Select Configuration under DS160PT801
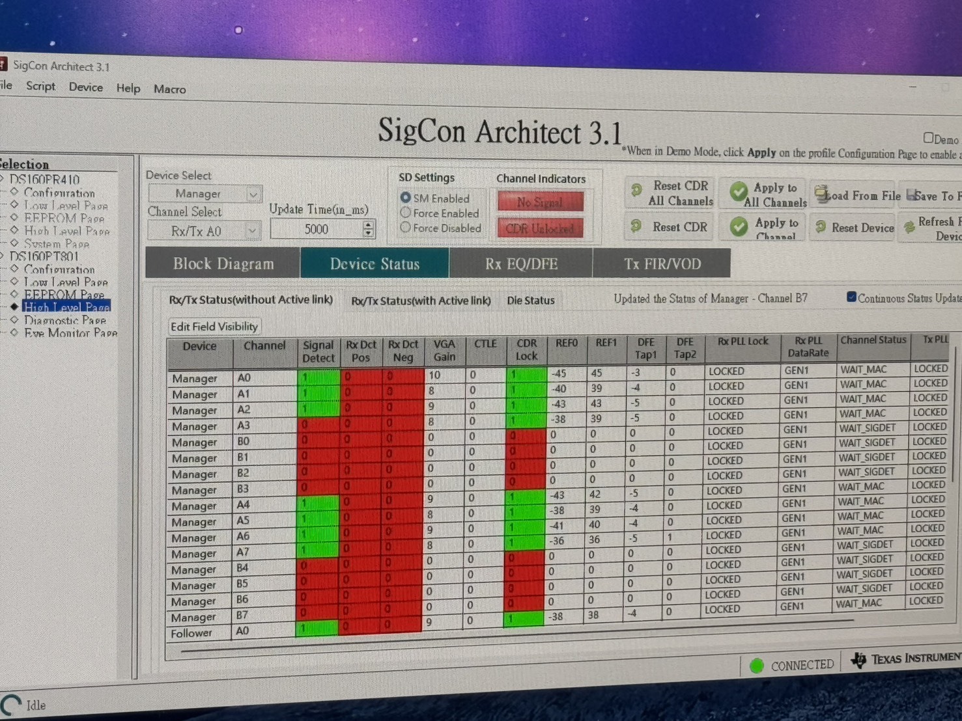962x721 pixels. [x=59, y=269]
